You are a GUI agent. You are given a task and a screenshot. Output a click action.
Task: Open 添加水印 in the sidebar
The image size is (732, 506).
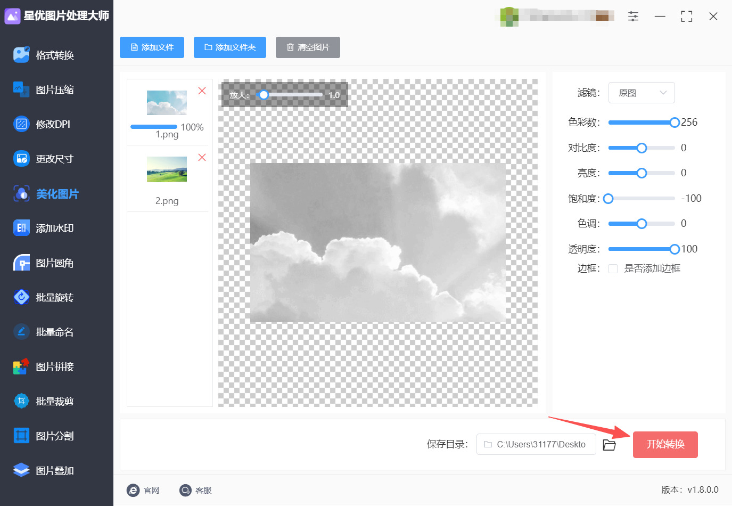[x=55, y=228]
